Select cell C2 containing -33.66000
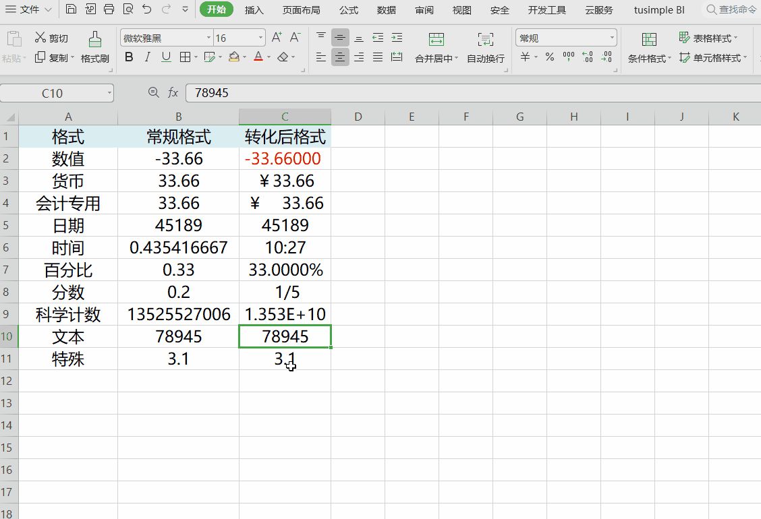 point(285,159)
